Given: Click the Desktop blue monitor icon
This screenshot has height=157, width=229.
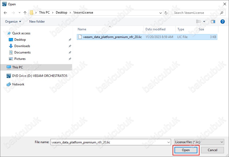Looking at the screenshot, I should (x=11, y=40).
